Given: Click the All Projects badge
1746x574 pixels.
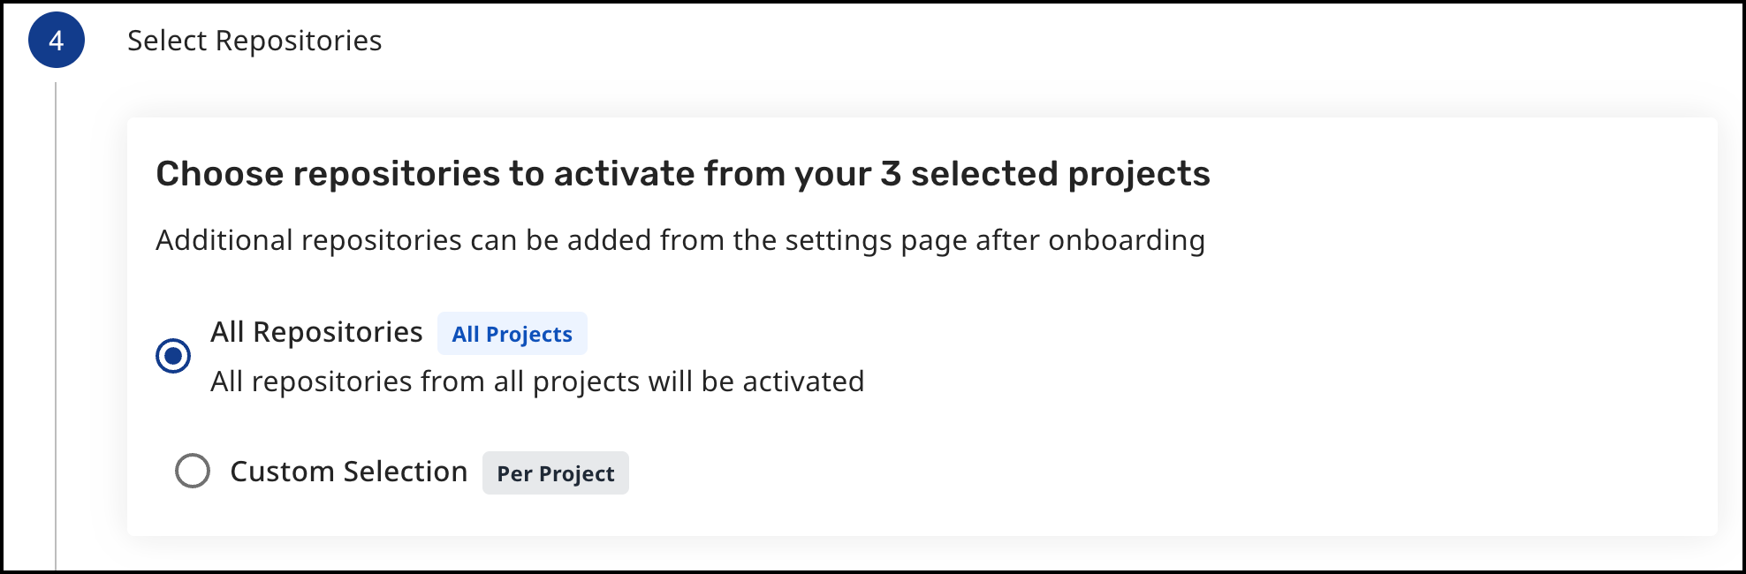Looking at the screenshot, I should [x=512, y=334].
